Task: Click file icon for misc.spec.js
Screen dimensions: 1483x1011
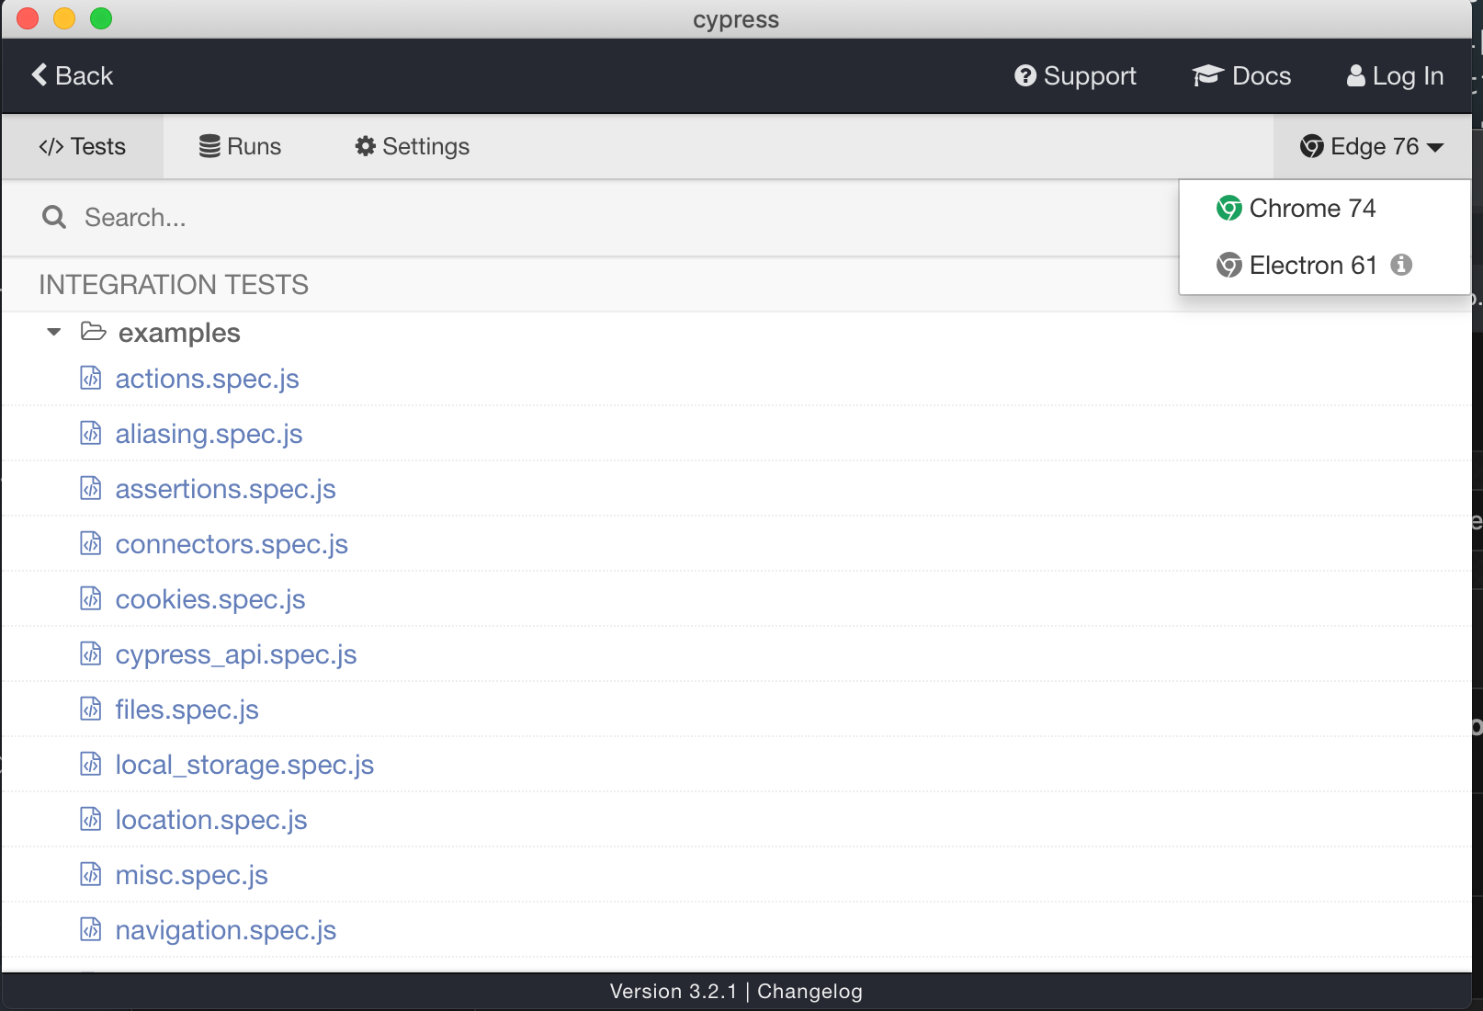Action: [90, 874]
